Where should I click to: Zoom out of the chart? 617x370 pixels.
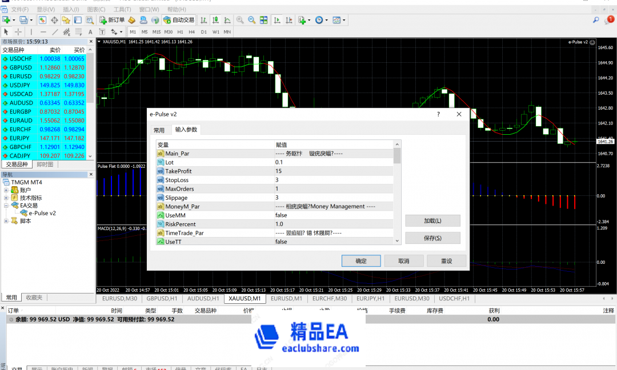[251, 20]
